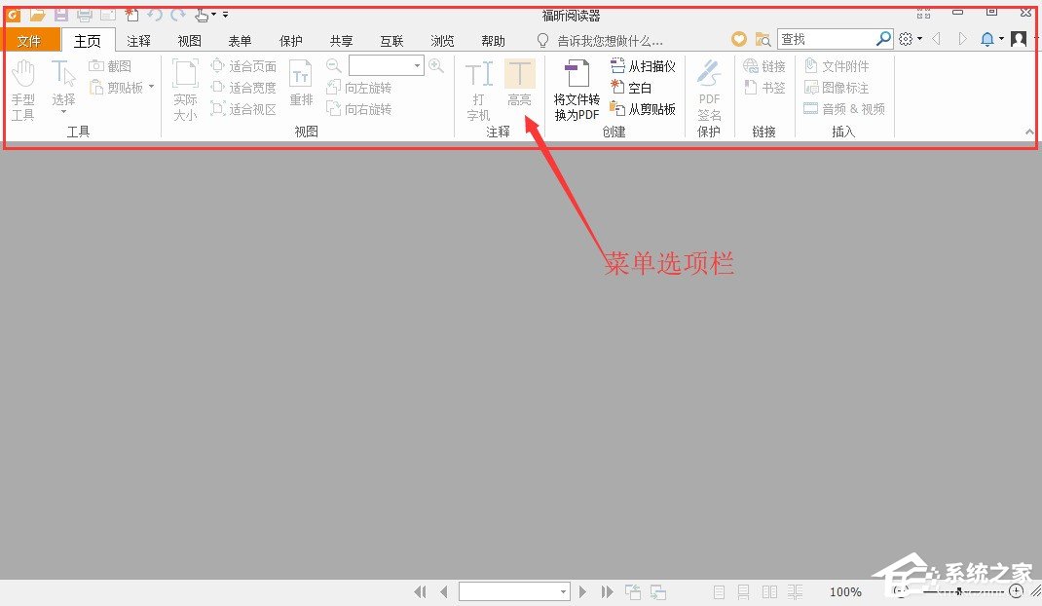Screen dimensions: 1042x606
Task: Open the 剪贴板 dropdown arrow
Action: [x=151, y=87]
